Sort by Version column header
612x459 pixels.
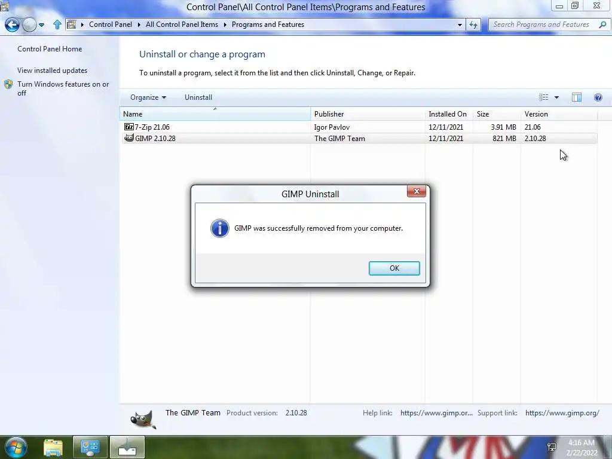pos(559,114)
